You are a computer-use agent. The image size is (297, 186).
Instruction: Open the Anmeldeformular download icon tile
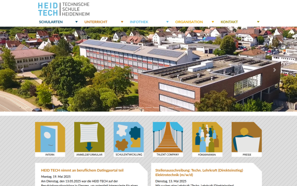click(89, 137)
